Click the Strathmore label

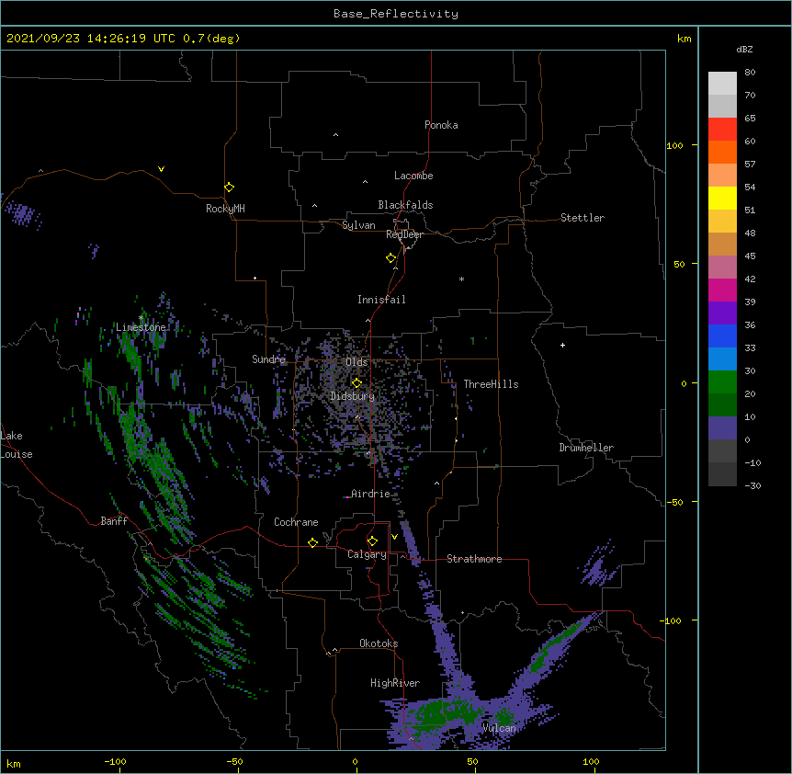point(474,559)
